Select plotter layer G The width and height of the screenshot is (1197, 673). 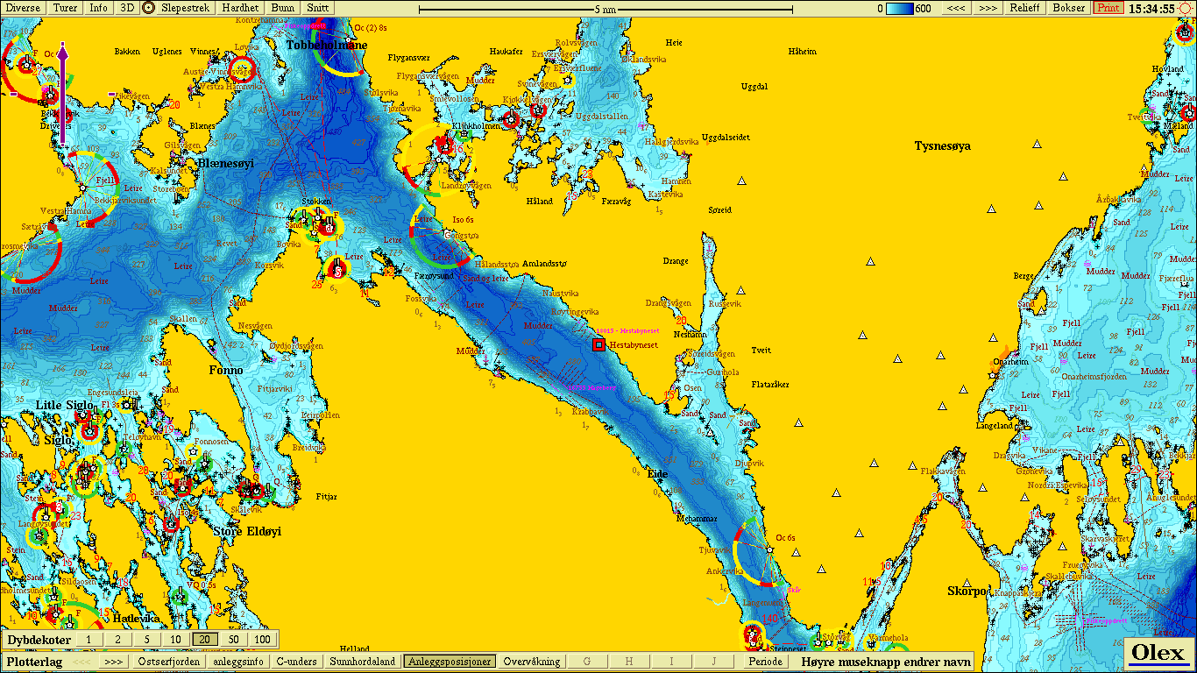point(587,662)
